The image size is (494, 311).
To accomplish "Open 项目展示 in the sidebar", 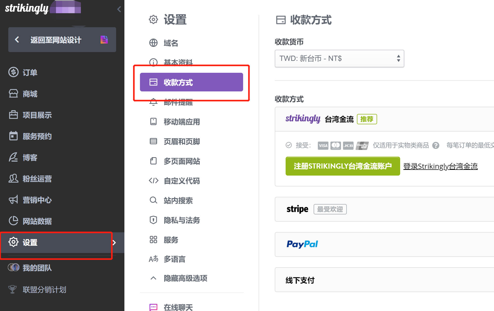I will (37, 115).
